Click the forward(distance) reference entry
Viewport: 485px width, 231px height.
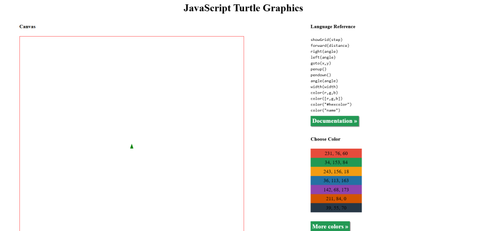pos(330,46)
